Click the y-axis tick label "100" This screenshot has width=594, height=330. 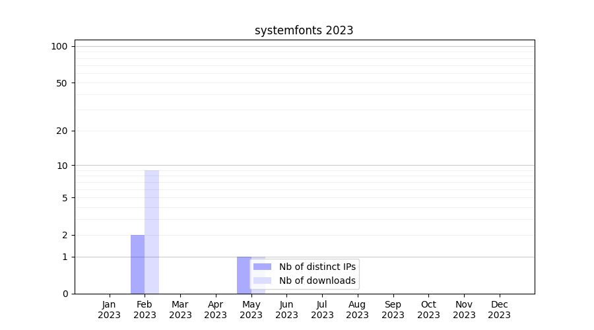(x=59, y=46)
